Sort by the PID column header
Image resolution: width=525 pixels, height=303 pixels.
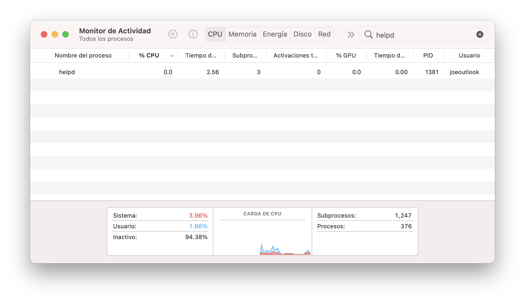[428, 56]
